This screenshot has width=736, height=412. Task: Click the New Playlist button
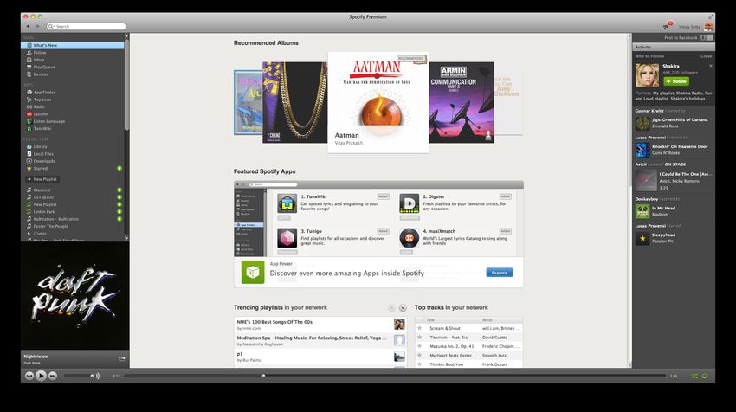(x=42, y=179)
